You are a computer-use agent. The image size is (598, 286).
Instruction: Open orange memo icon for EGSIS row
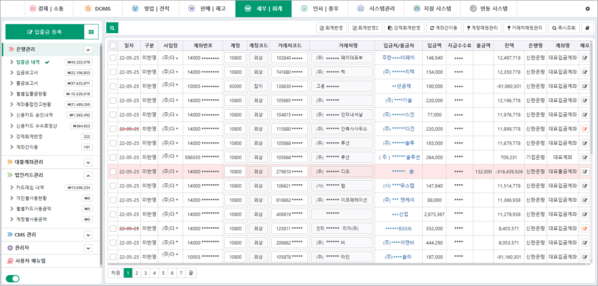click(585, 228)
